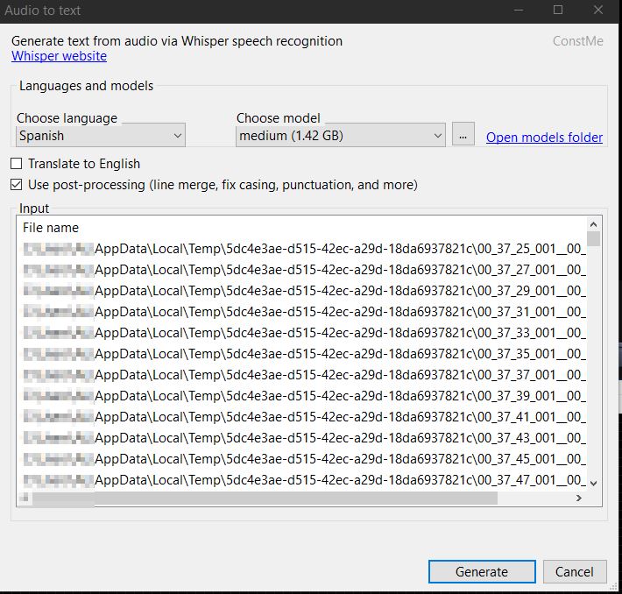Close the Audio to text dialog
The image size is (622, 594).
tap(598, 10)
